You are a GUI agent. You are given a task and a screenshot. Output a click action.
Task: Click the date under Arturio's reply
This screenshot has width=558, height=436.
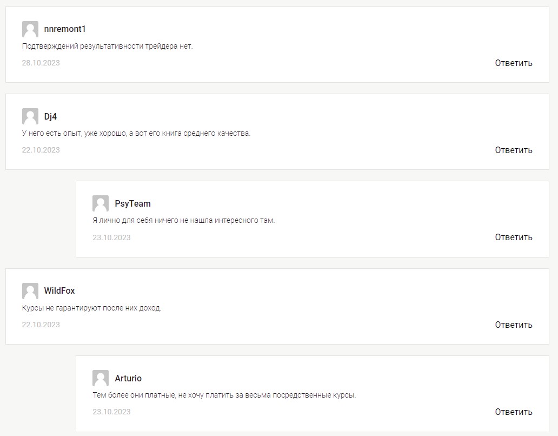pos(111,412)
